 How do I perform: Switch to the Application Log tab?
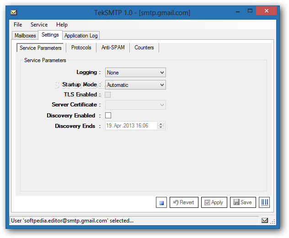click(x=81, y=35)
